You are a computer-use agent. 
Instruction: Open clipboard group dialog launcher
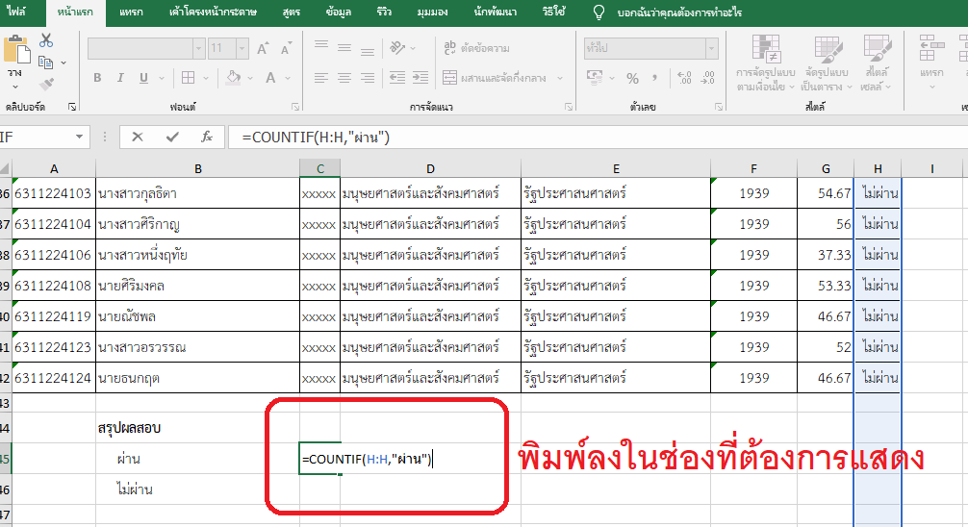point(72,107)
